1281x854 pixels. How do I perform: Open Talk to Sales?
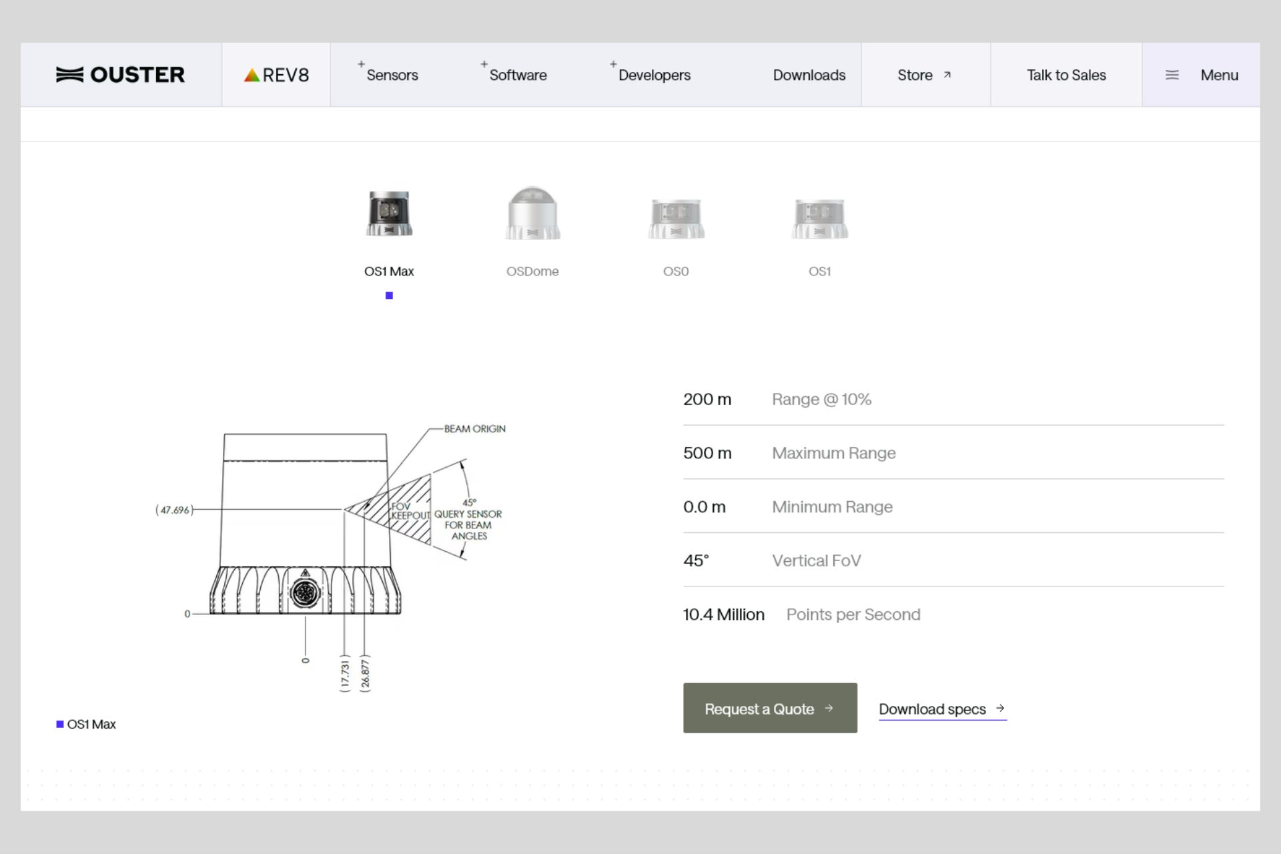(1066, 75)
